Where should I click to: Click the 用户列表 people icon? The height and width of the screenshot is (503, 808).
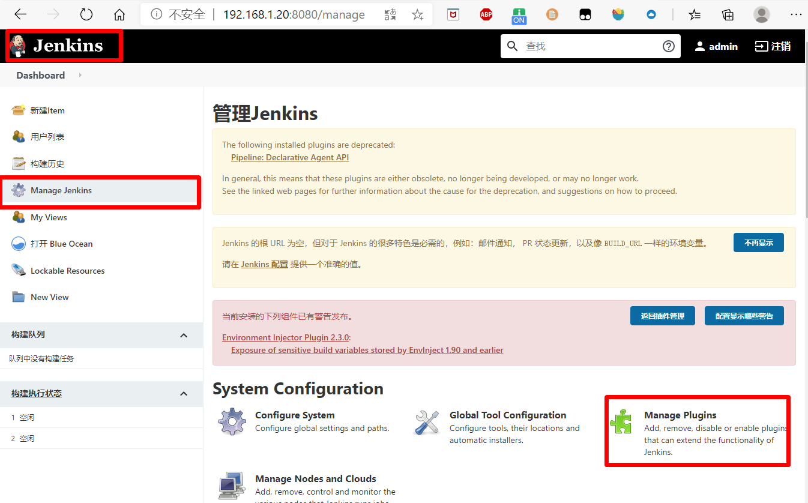click(19, 136)
